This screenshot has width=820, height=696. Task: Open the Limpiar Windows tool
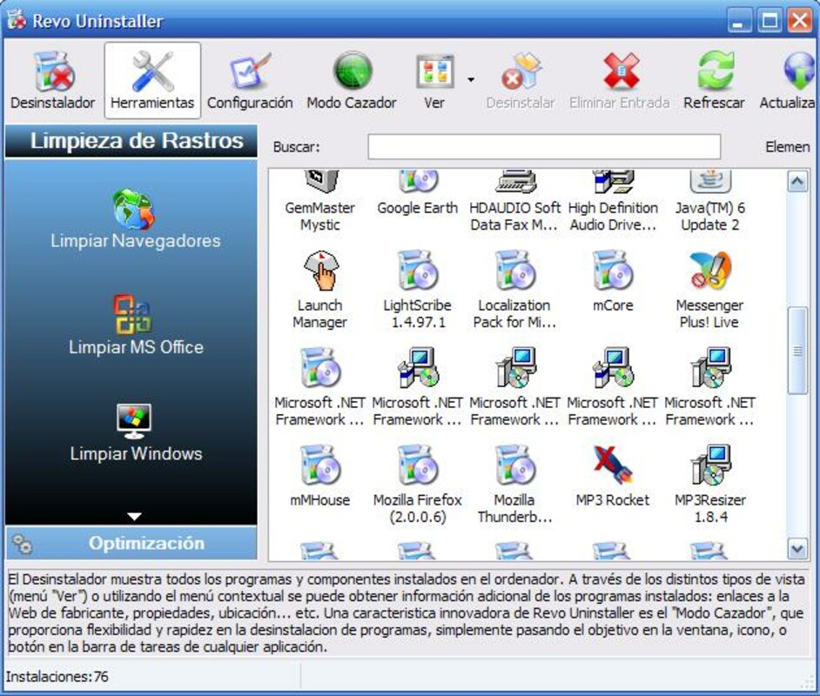coord(135,432)
